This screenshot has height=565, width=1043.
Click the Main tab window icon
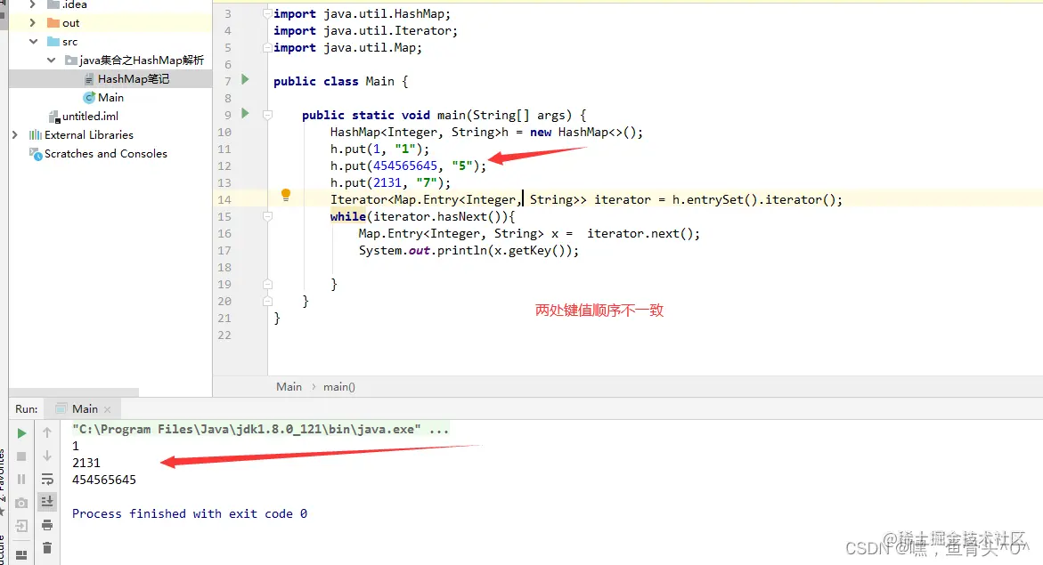click(x=61, y=408)
